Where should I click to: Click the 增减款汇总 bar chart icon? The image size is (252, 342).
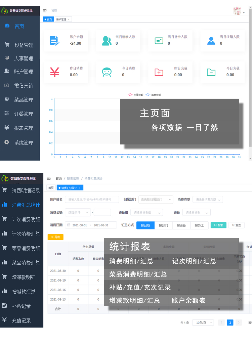coord(4,291)
